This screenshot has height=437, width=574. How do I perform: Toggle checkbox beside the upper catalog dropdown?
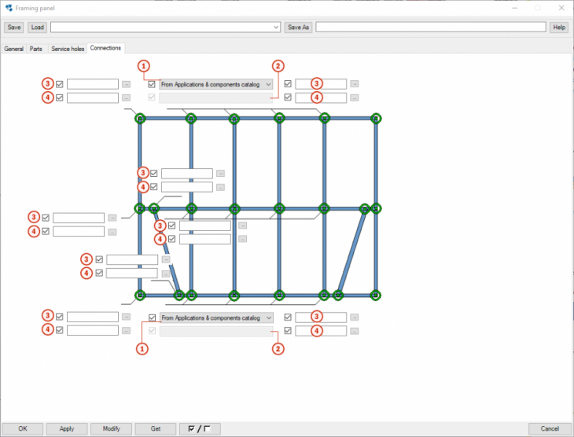152,84
